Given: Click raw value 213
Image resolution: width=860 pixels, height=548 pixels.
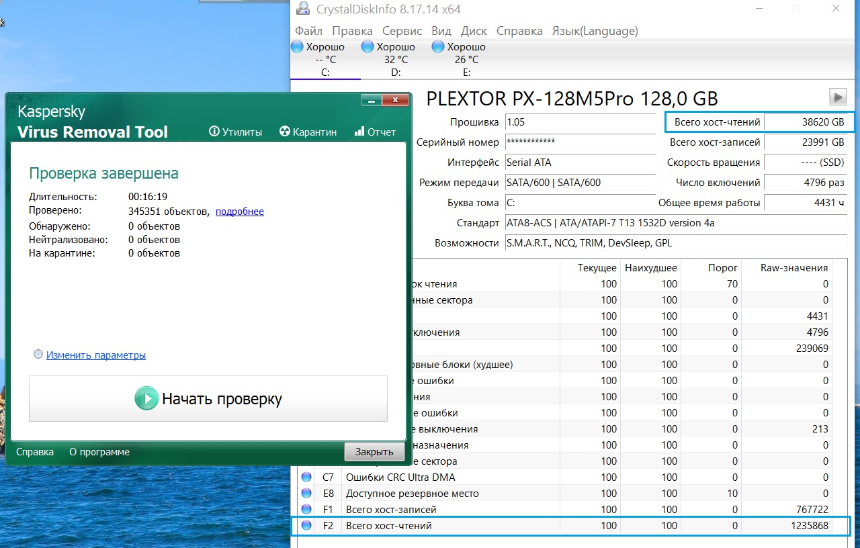Looking at the screenshot, I should coord(820,429).
